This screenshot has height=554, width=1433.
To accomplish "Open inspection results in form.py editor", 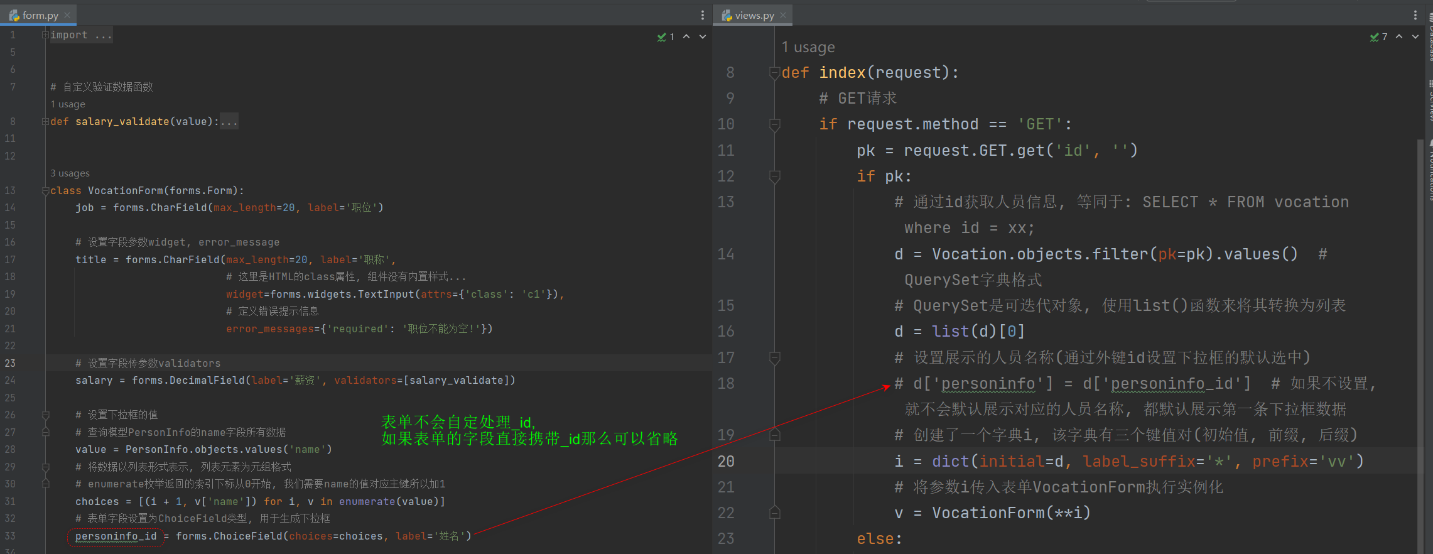I will pos(666,37).
